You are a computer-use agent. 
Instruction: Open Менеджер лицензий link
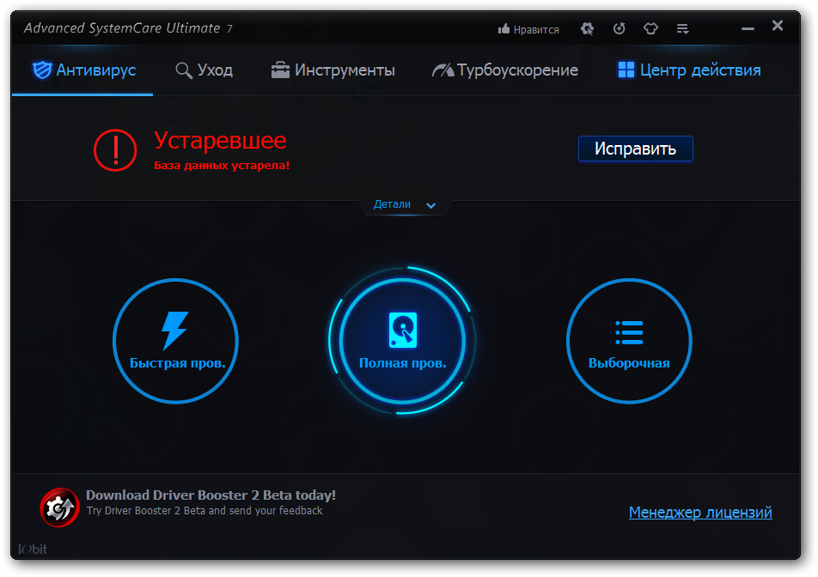(x=700, y=513)
